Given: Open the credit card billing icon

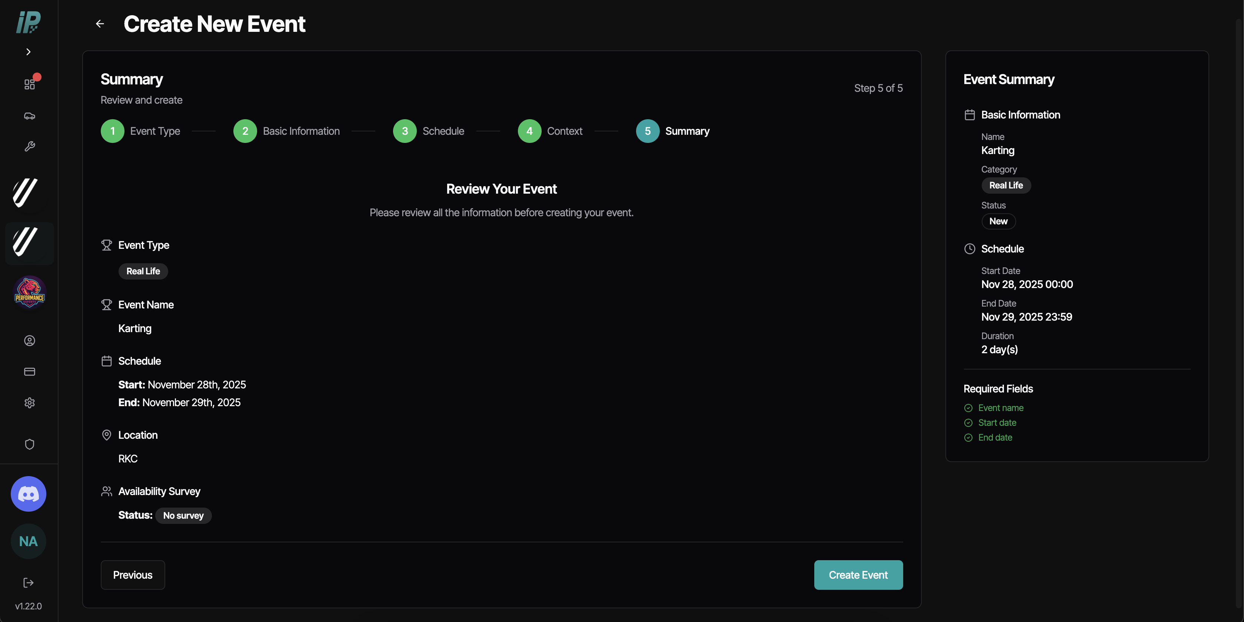Looking at the screenshot, I should pos(30,372).
